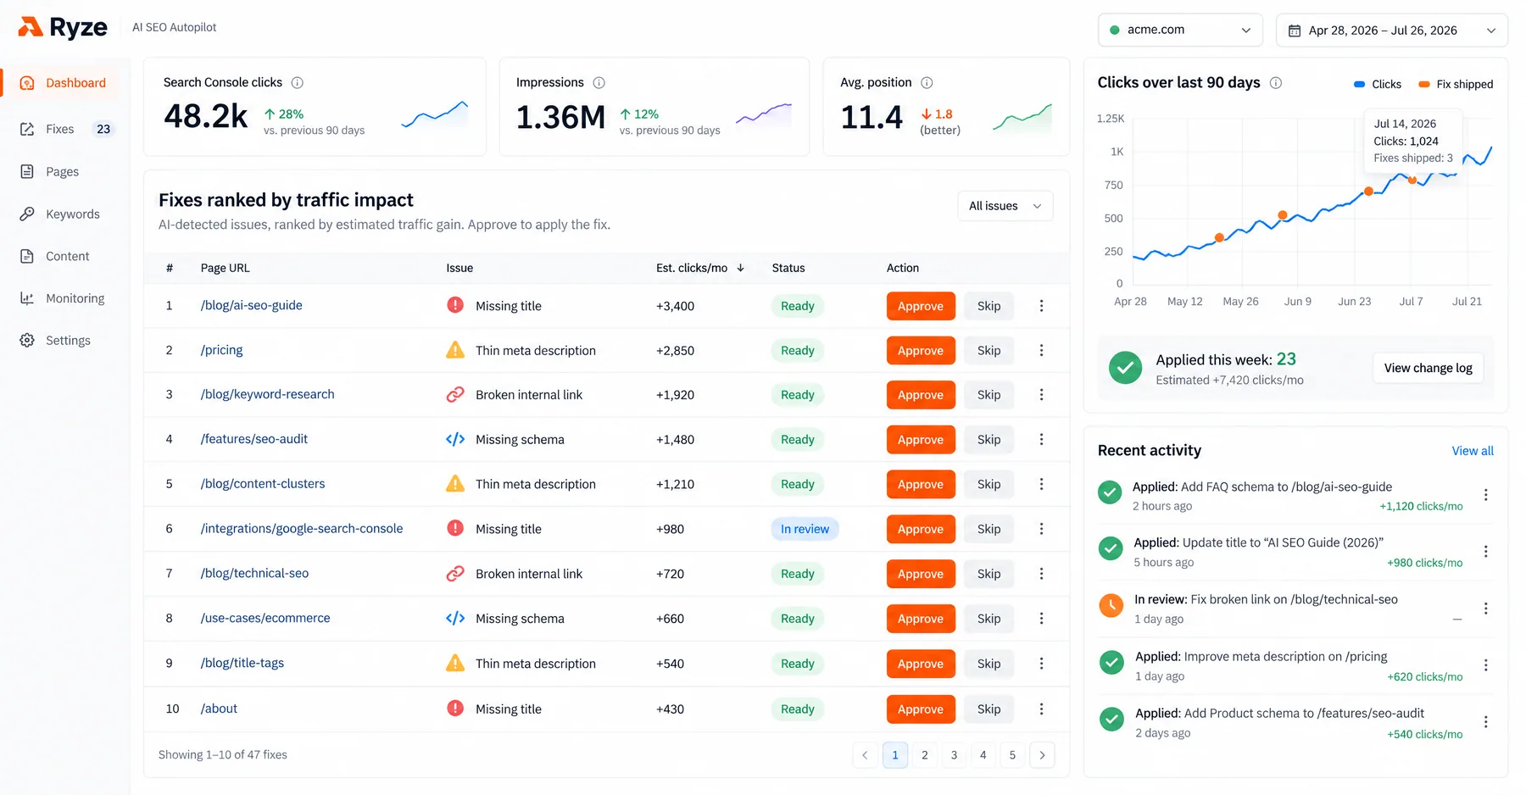Click the Jul 14 fix shipped chart marker
This screenshot has height=795, width=1526.
(x=1412, y=180)
